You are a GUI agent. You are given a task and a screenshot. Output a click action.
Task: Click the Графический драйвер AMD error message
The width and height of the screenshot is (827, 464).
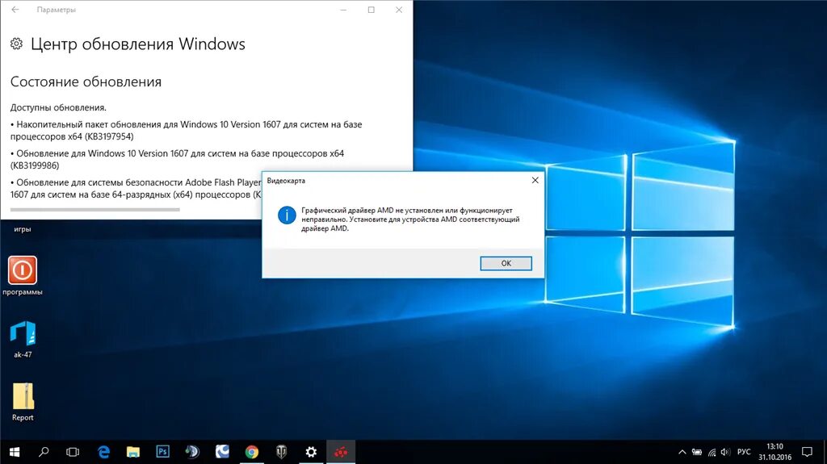click(410, 219)
